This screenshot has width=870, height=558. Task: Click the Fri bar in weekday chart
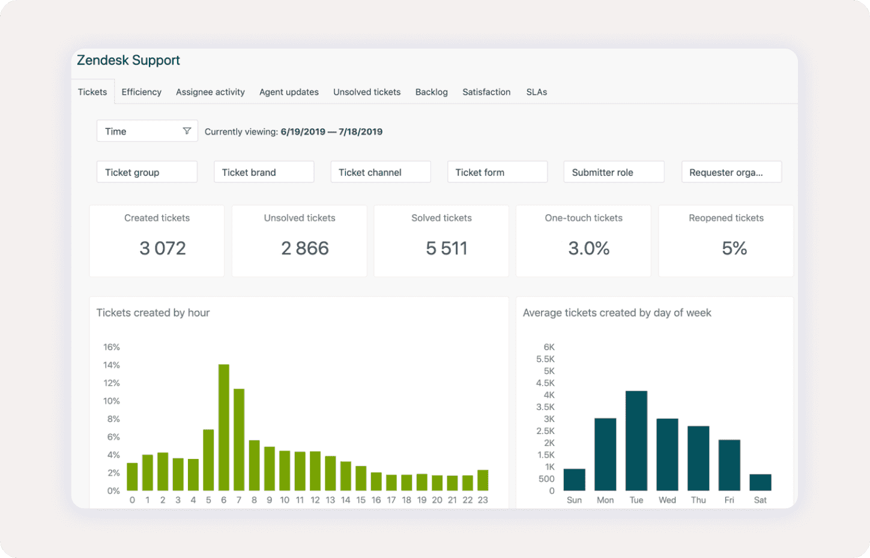[x=730, y=466]
